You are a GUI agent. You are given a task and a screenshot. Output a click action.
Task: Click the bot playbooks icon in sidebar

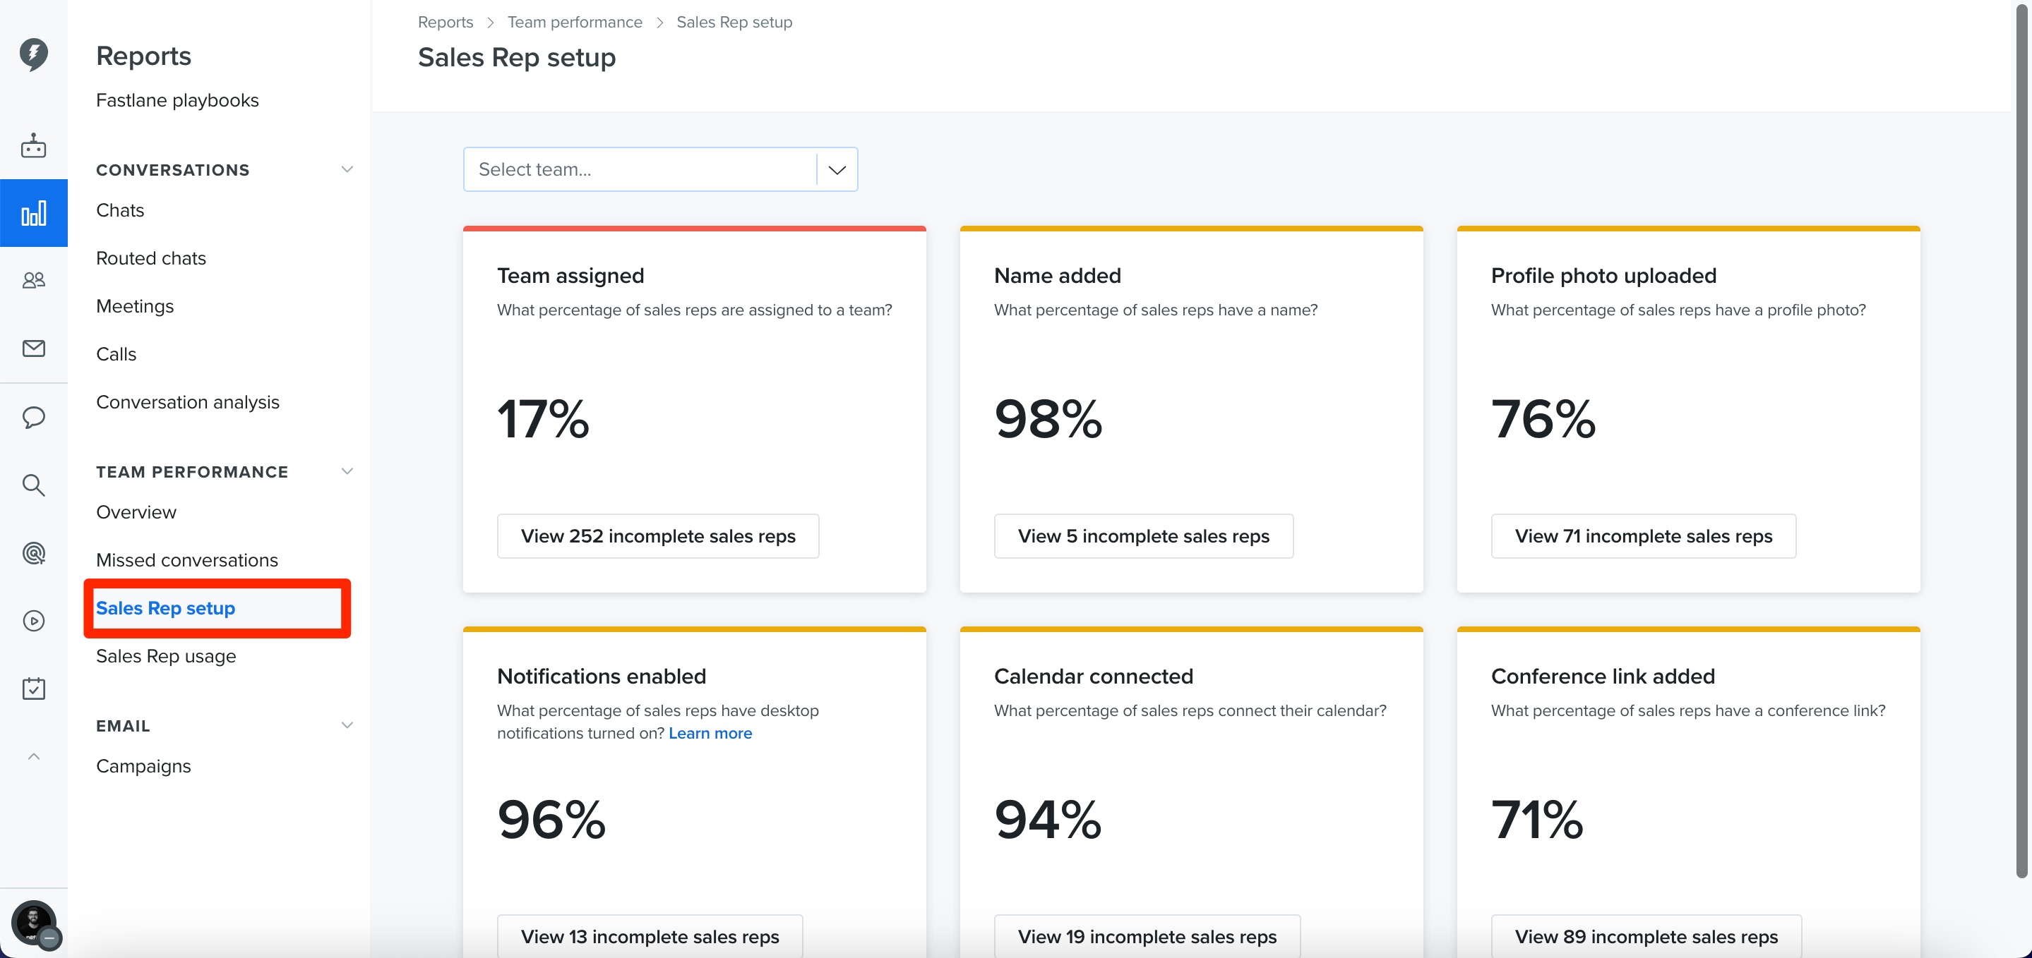point(33,145)
